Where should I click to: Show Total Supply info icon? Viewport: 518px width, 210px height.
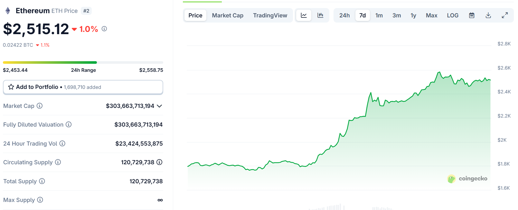(x=42, y=181)
